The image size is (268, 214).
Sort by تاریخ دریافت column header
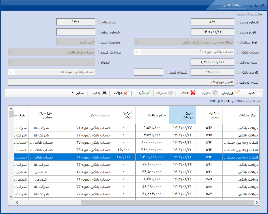click(x=182, y=115)
